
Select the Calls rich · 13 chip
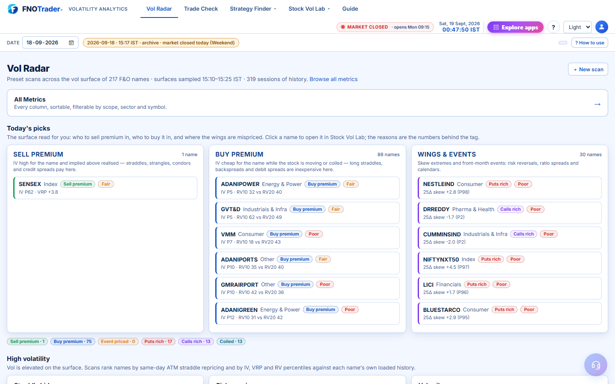click(196, 341)
